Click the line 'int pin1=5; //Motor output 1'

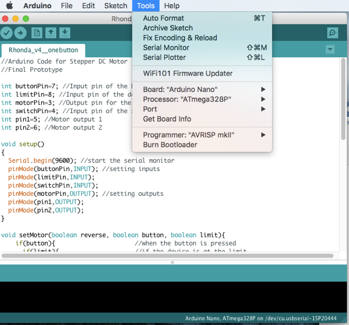[52, 120]
